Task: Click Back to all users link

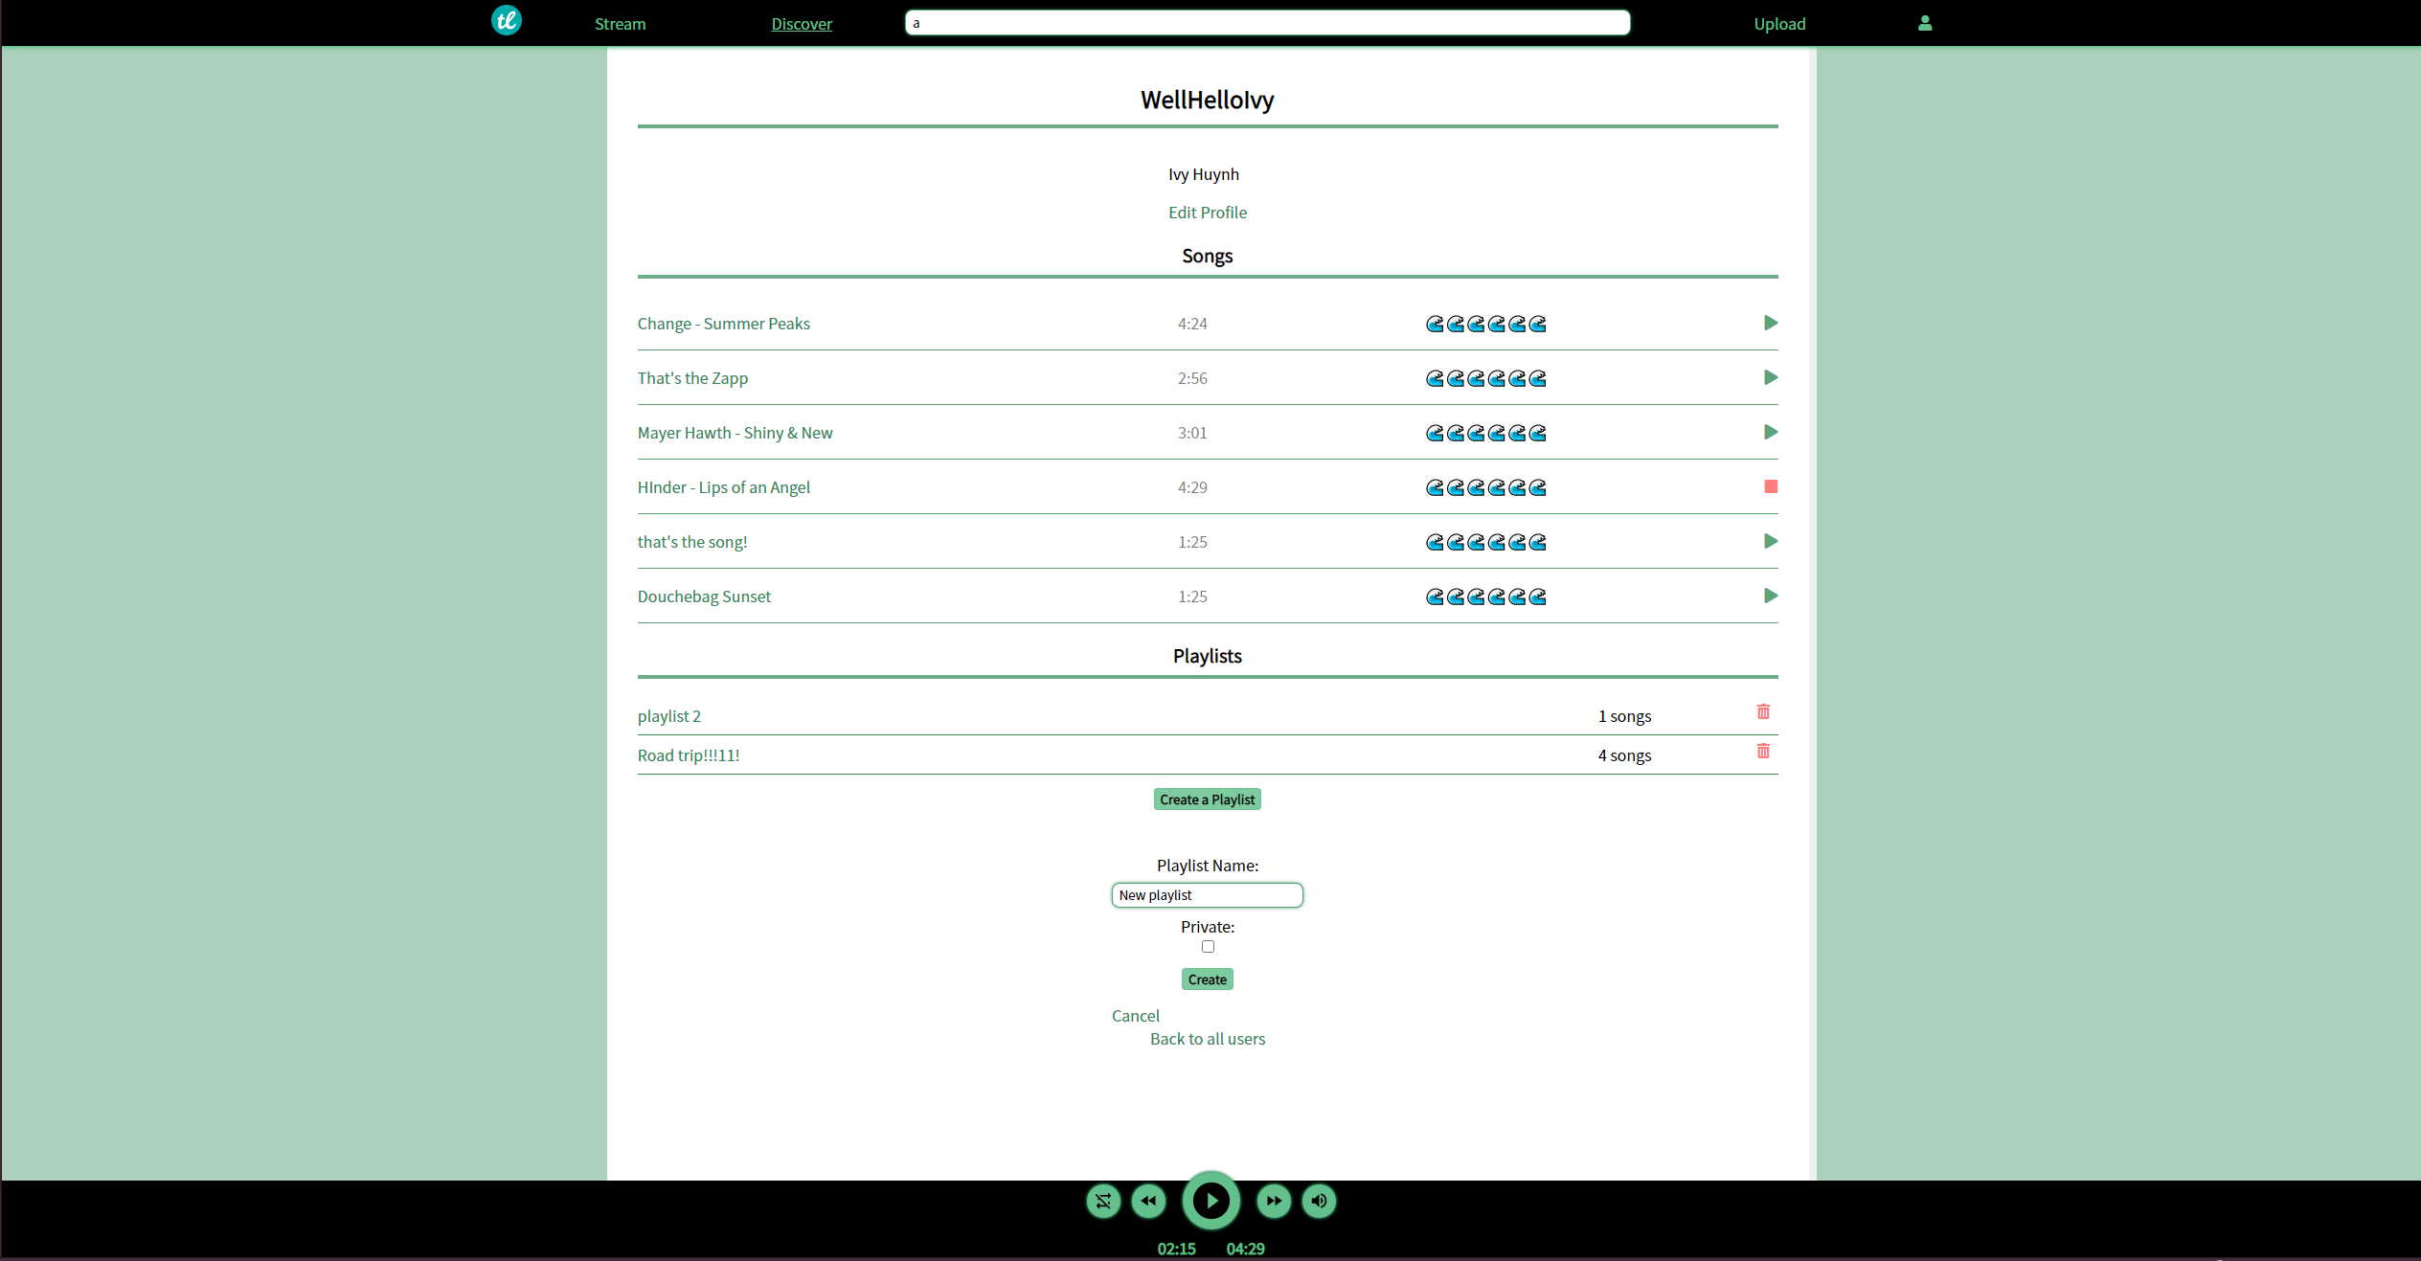Action: pyautogui.click(x=1207, y=1039)
